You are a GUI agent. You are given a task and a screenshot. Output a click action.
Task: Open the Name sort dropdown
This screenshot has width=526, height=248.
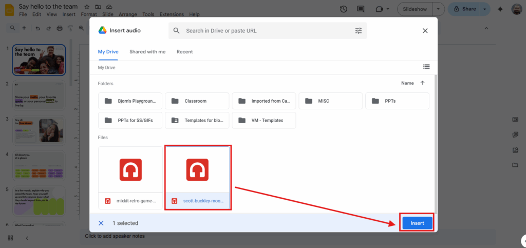407,83
